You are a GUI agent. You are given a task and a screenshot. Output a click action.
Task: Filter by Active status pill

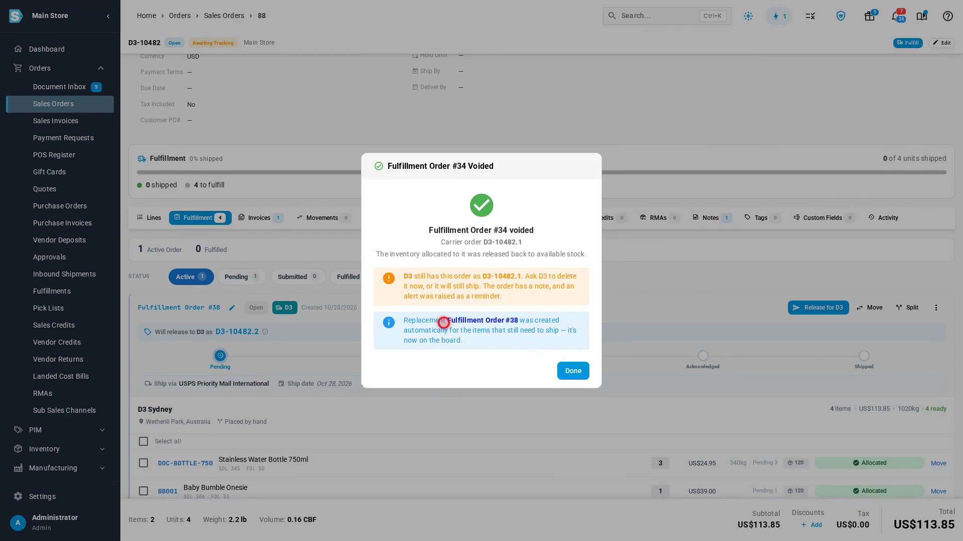click(191, 277)
